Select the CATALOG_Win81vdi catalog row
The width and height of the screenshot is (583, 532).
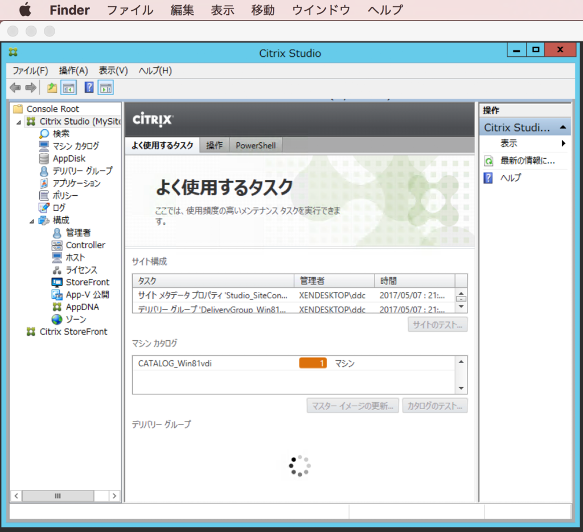click(294, 364)
